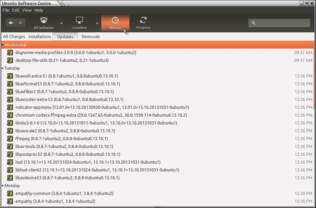Show All Changes in history
The width and height of the screenshot is (316, 208).
[14, 37]
